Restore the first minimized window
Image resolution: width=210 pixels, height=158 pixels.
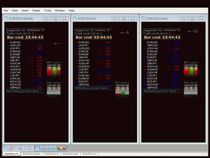(x=11, y=148)
